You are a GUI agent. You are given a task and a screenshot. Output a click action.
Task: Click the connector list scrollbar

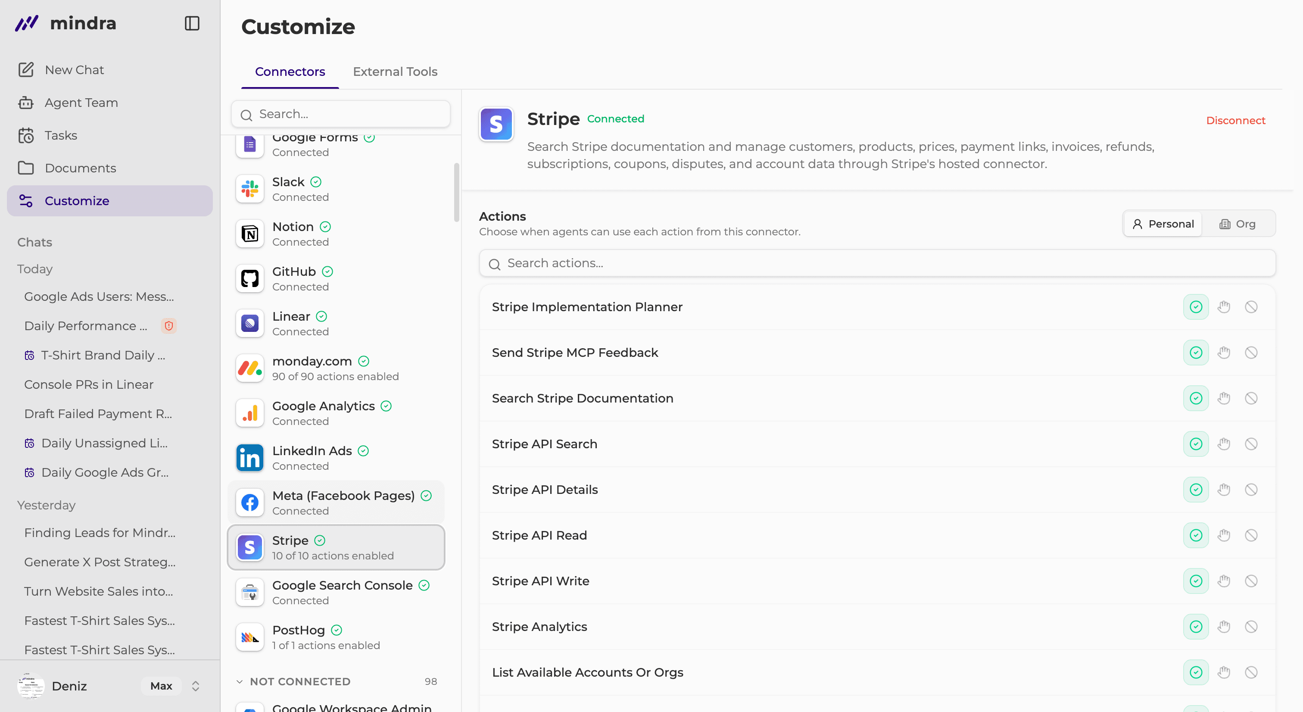pos(457,192)
